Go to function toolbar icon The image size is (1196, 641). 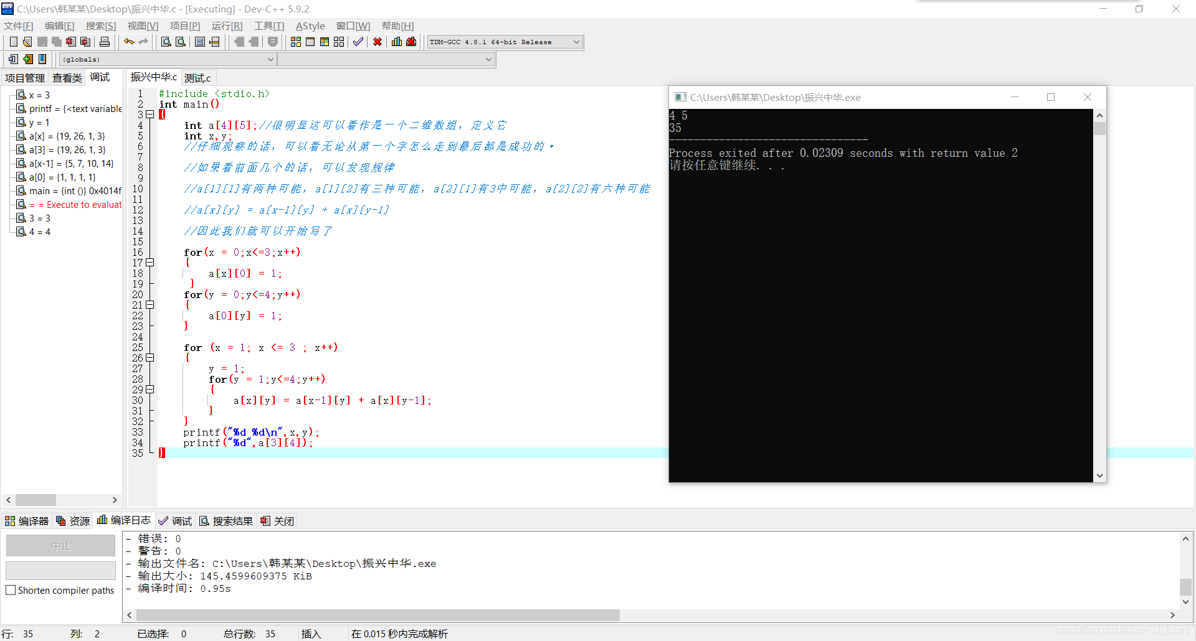[200, 42]
